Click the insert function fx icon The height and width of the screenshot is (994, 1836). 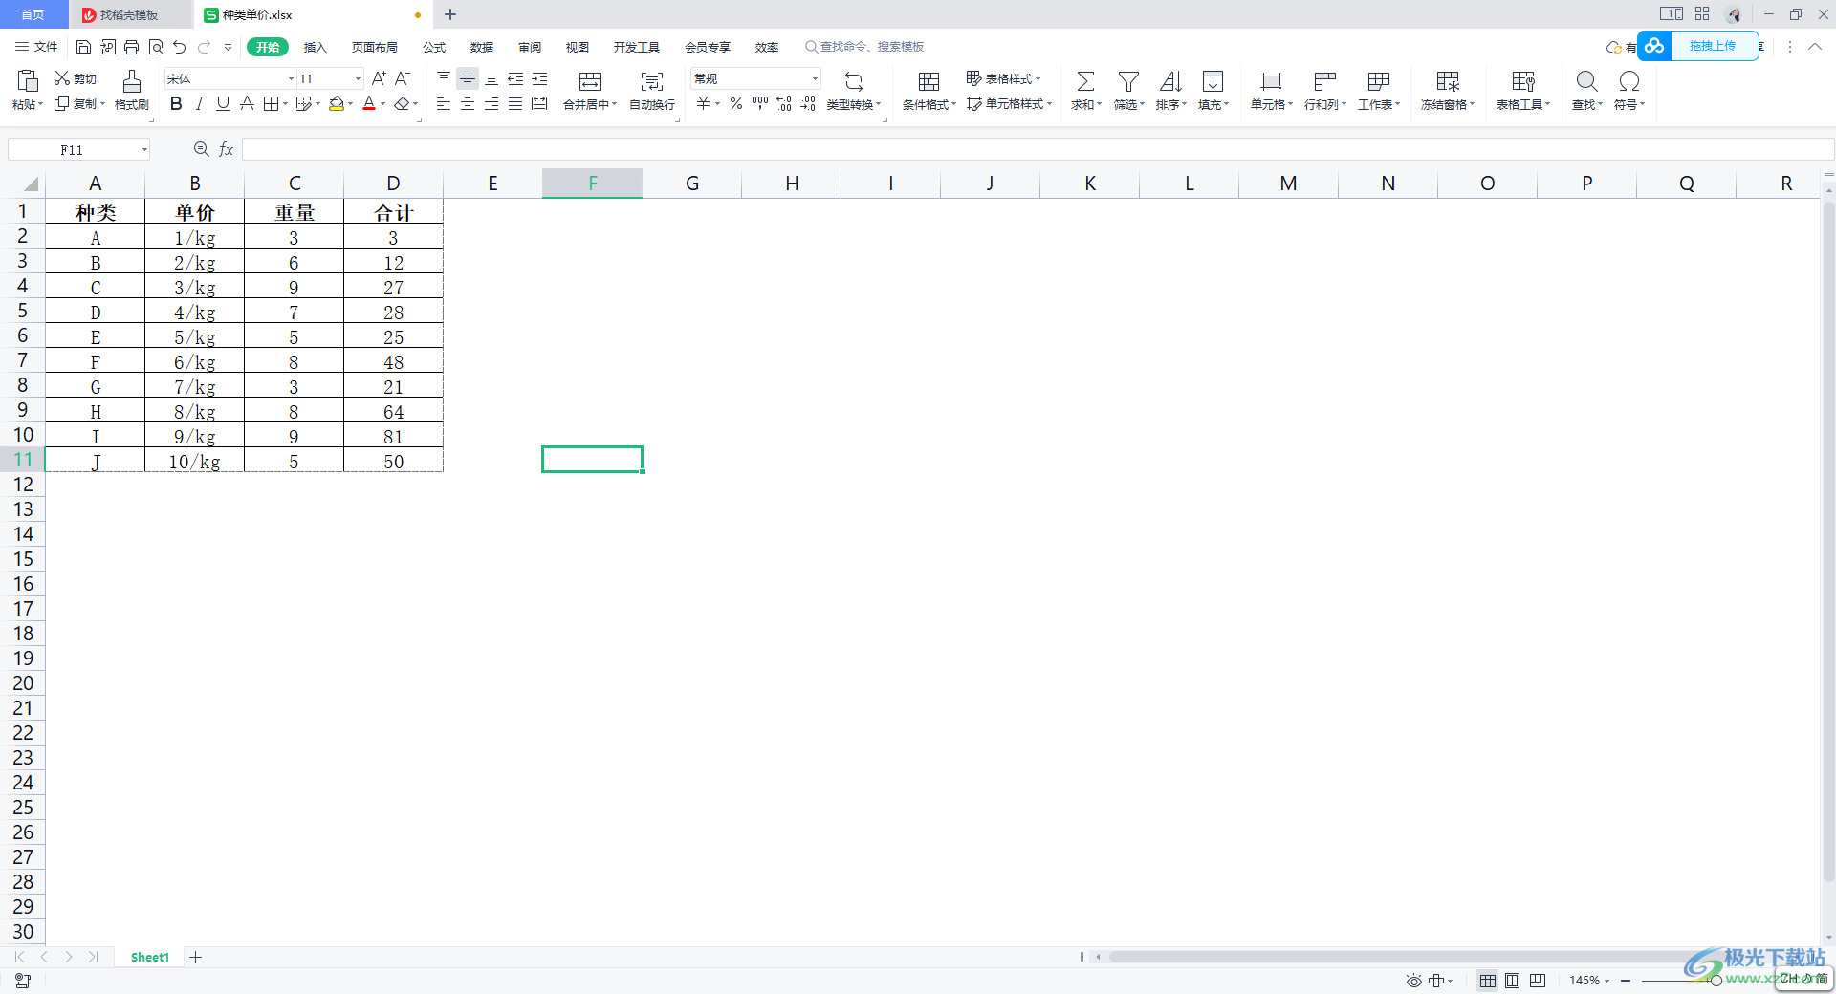(227, 149)
